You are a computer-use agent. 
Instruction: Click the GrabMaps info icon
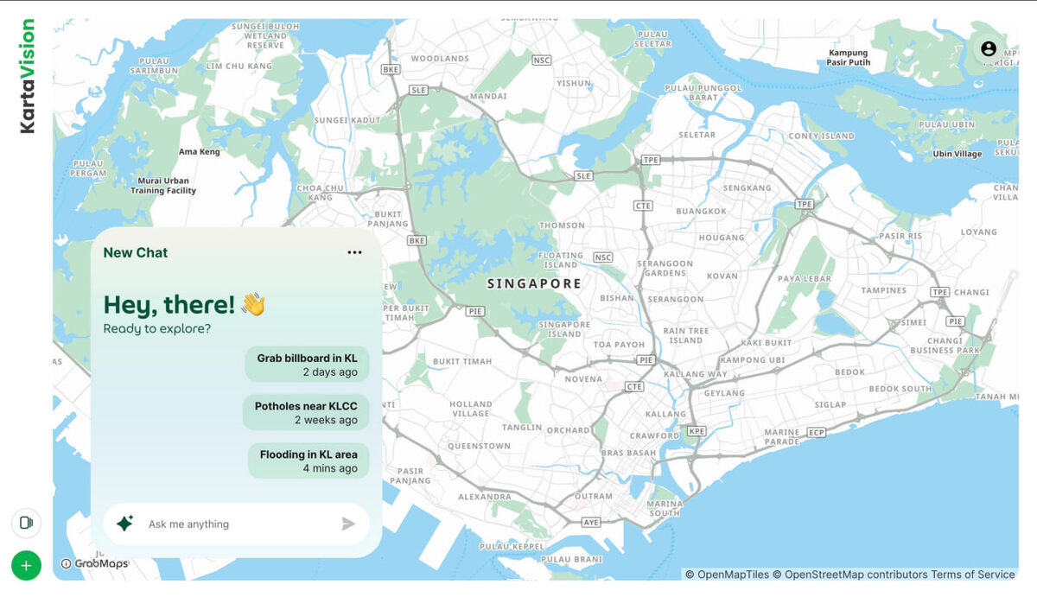66,564
